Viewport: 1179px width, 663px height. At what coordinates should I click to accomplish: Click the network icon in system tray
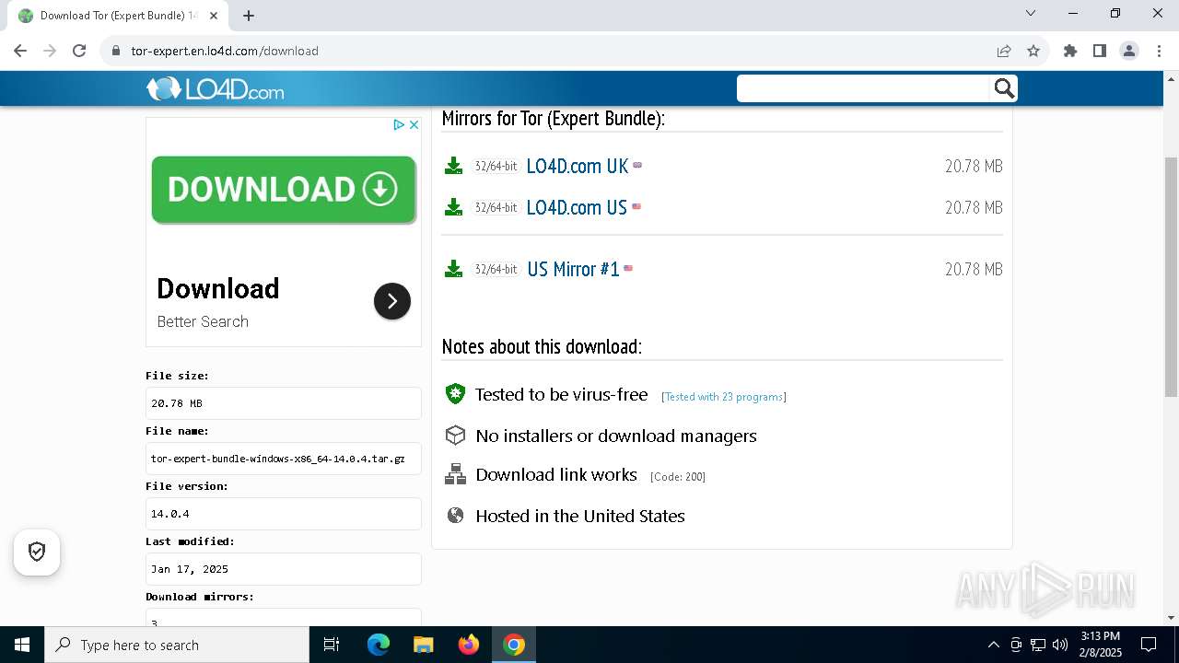pos(1038,645)
